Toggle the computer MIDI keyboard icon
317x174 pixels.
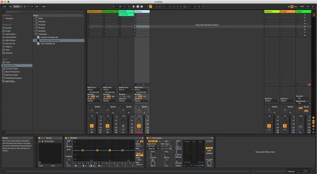[292, 7]
